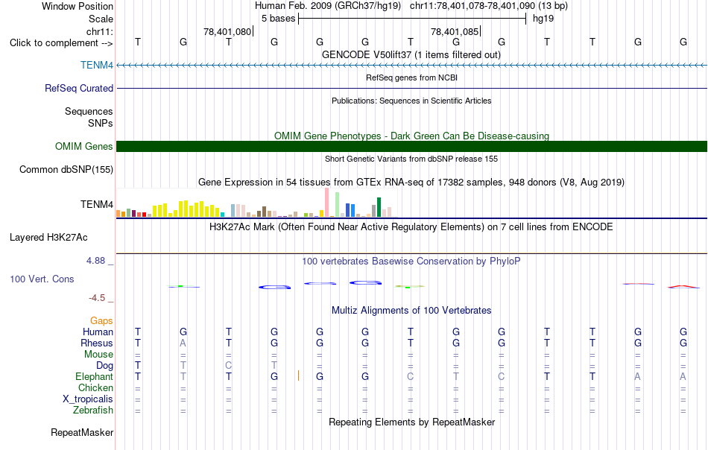The width and height of the screenshot is (708, 450).
Task: Click the dark green GTEx expression bar
Action: [379, 207]
